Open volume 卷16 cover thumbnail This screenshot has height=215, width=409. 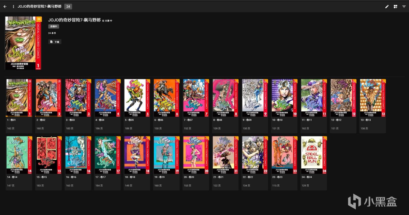coord(78,155)
